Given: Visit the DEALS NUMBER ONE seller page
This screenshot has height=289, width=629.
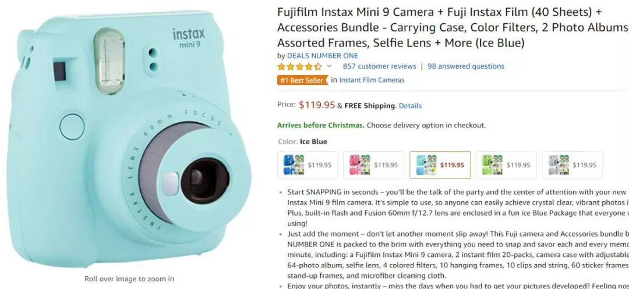Looking at the screenshot, I should click(x=323, y=56).
